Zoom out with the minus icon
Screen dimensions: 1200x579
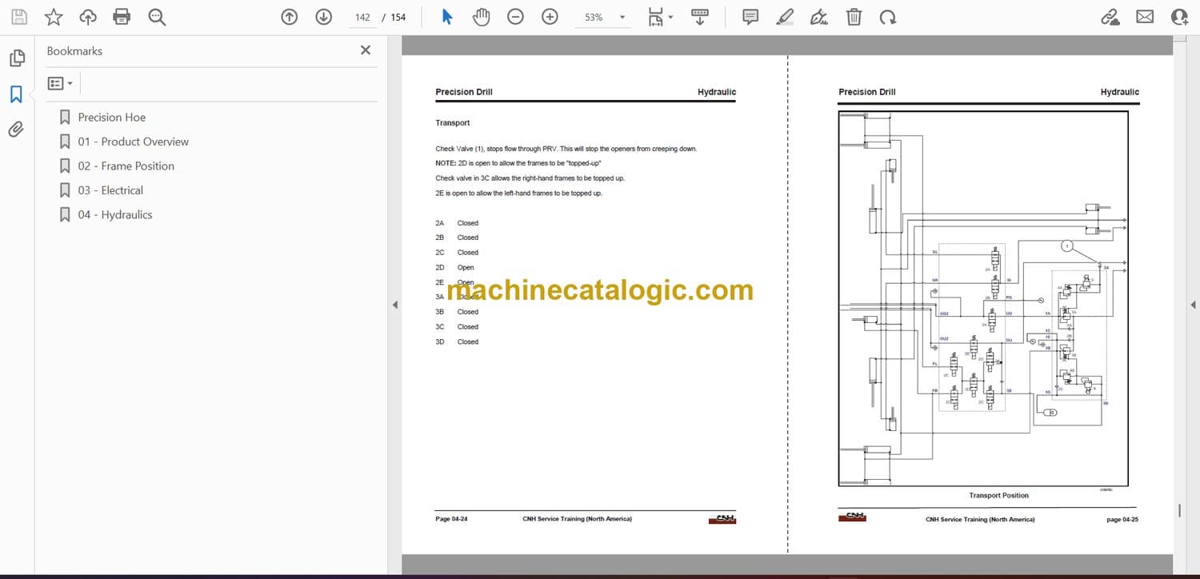pyautogui.click(x=515, y=17)
